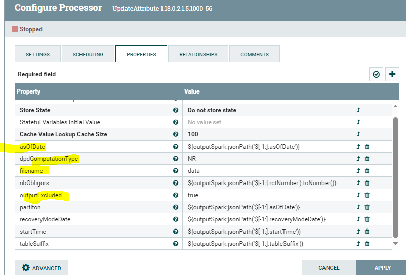
Task: Open the Store State value dropdown
Action: pyautogui.click(x=266, y=110)
